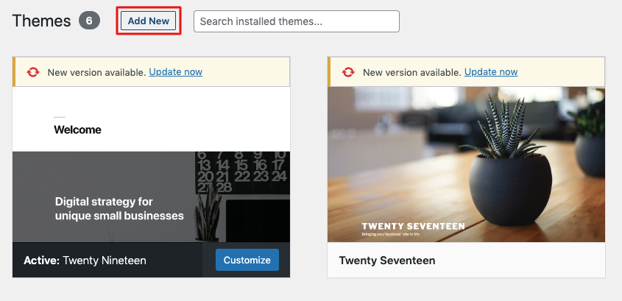Click New version available notice on Twenty Nineteen
622x301 pixels.
pyautogui.click(x=125, y=72)
